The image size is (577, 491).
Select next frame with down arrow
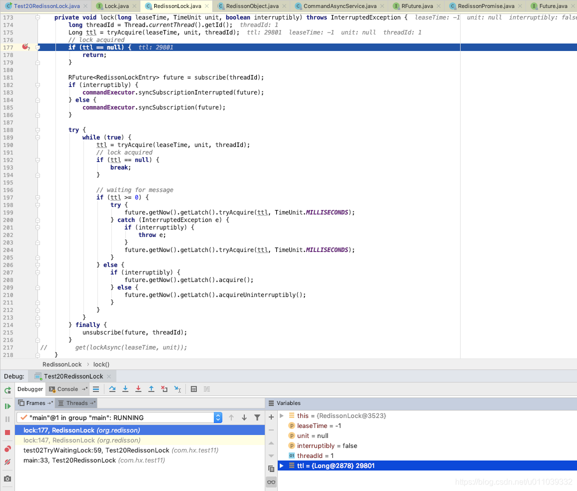[x=244, y=417]
